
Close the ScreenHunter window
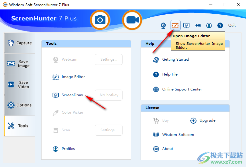point(238,5)
